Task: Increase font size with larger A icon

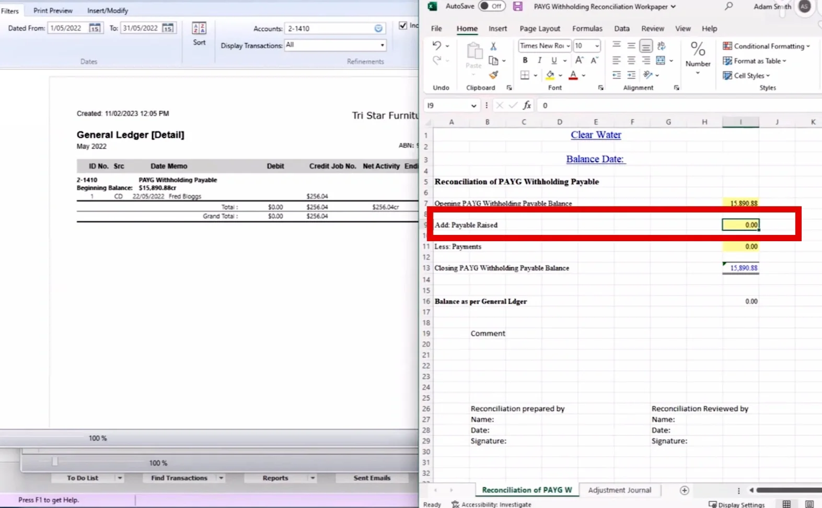Action: coord(579,61)
